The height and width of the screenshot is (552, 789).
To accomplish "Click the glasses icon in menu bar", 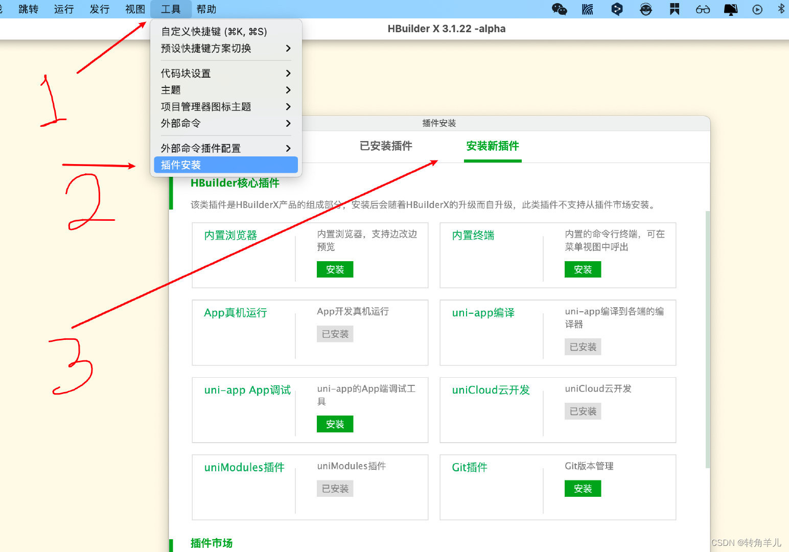I will tap(703, 9).
